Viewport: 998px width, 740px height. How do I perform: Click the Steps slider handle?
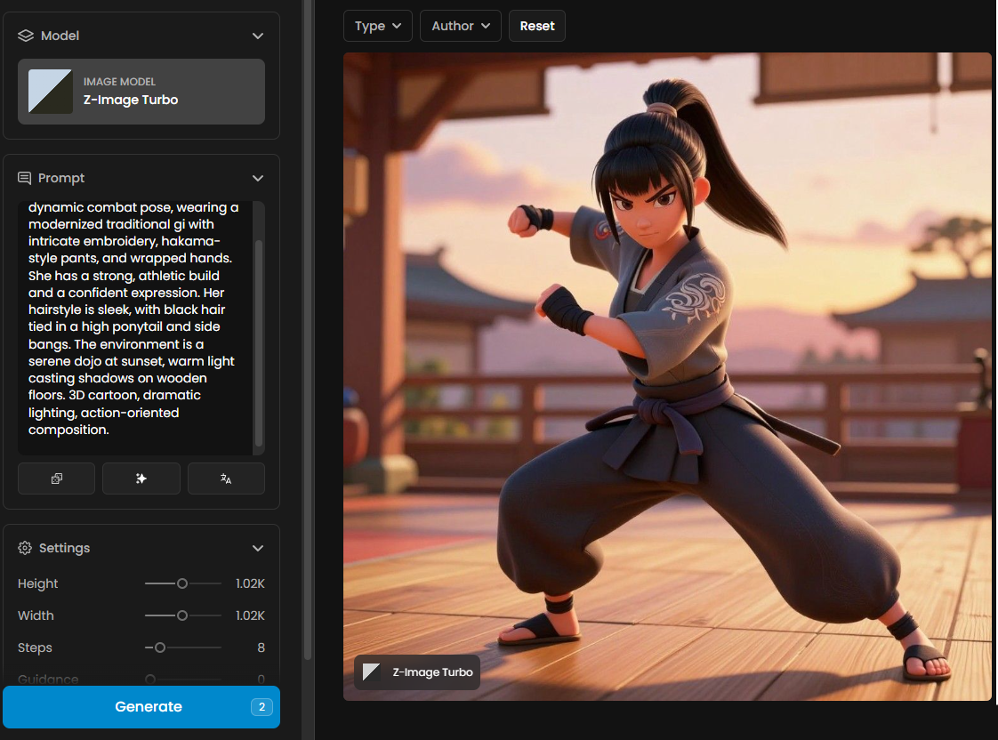[x=160, y=647]
